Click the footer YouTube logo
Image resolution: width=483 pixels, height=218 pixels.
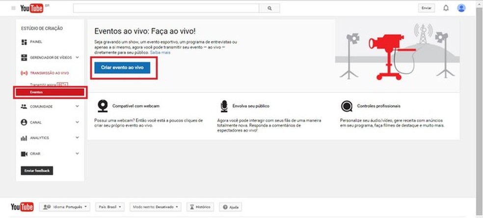pos(22,207)
